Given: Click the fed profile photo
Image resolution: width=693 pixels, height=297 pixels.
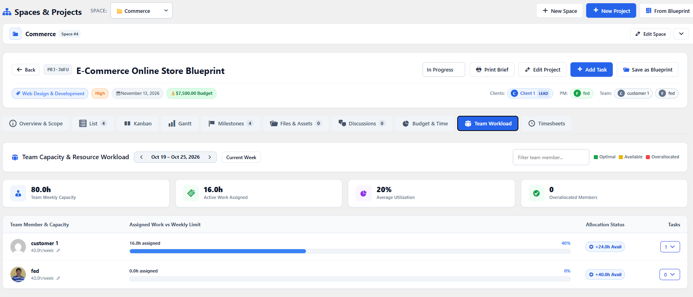Looking at the screenshot, I should coord(18,274).
